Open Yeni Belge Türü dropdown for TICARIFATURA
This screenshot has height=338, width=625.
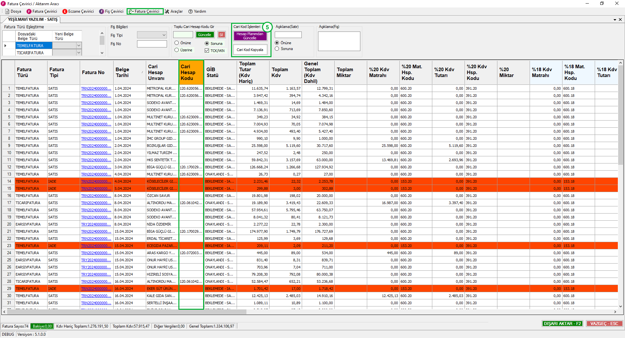(x=78, y=53)
